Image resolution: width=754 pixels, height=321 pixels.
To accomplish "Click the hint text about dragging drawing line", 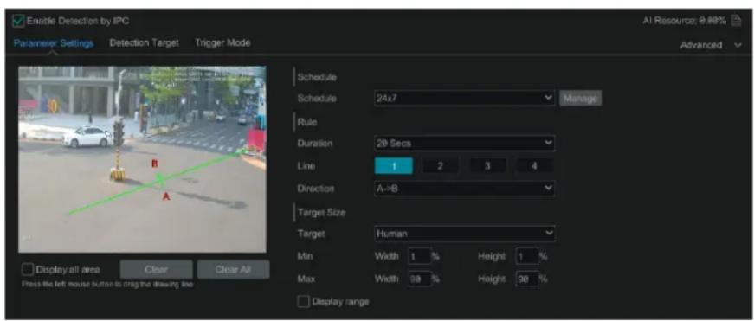I will click(107, 285).
